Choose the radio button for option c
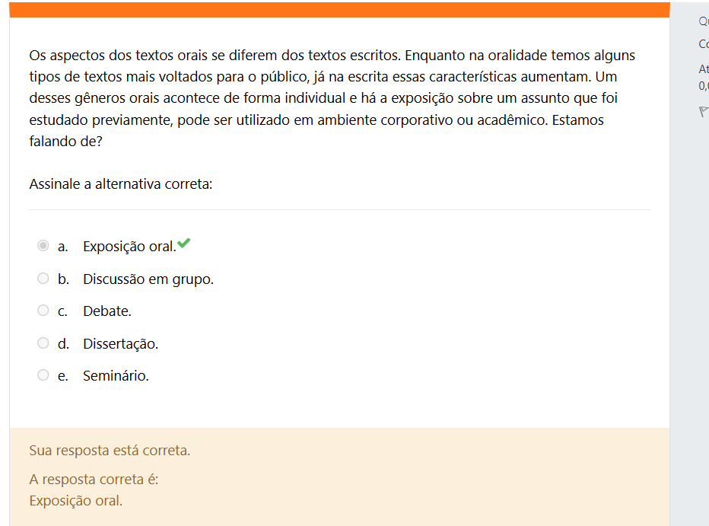The width and height of the screenshot is (709, 526). 43,311
